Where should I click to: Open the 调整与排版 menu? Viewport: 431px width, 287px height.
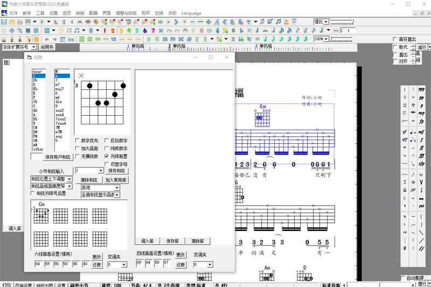pyautogui.click(x=127, y=13)
